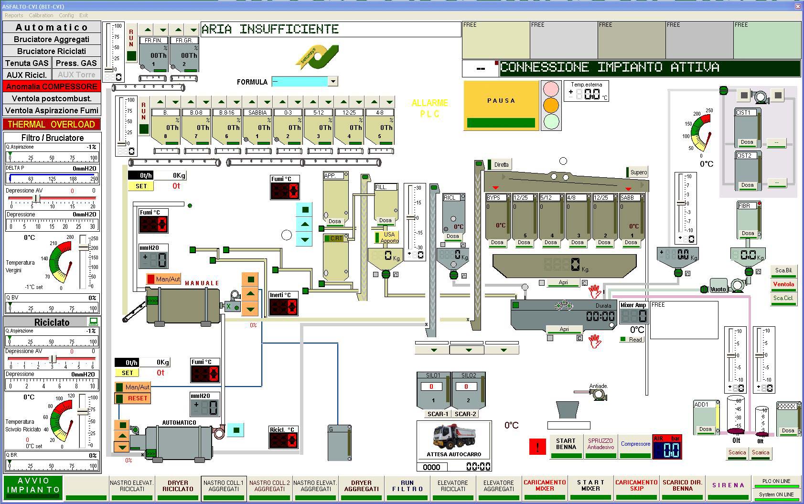Toggle RUN green square for aggregate hoppers

(144, 129)
